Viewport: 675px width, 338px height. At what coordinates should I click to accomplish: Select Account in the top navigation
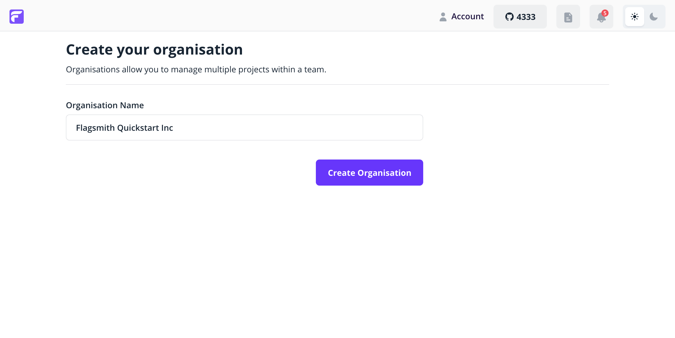(467, 17)
